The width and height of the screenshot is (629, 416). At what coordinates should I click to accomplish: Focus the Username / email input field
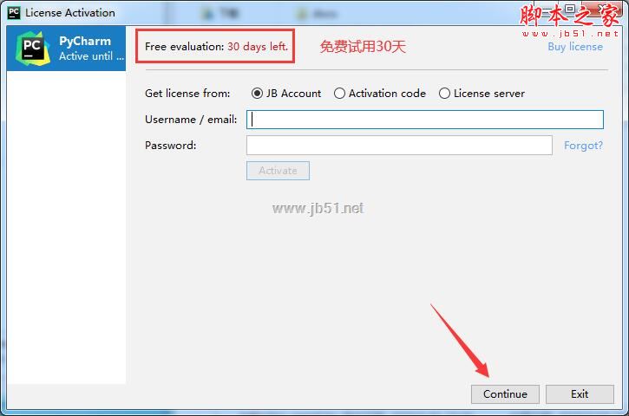(x=425, y=120)
